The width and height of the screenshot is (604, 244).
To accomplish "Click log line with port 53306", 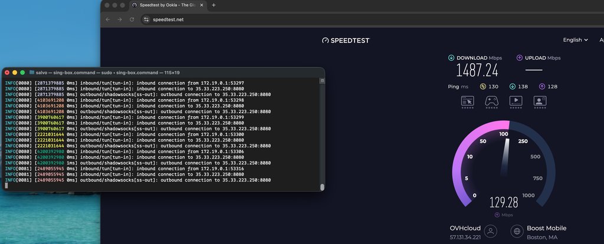I will 124,151.
